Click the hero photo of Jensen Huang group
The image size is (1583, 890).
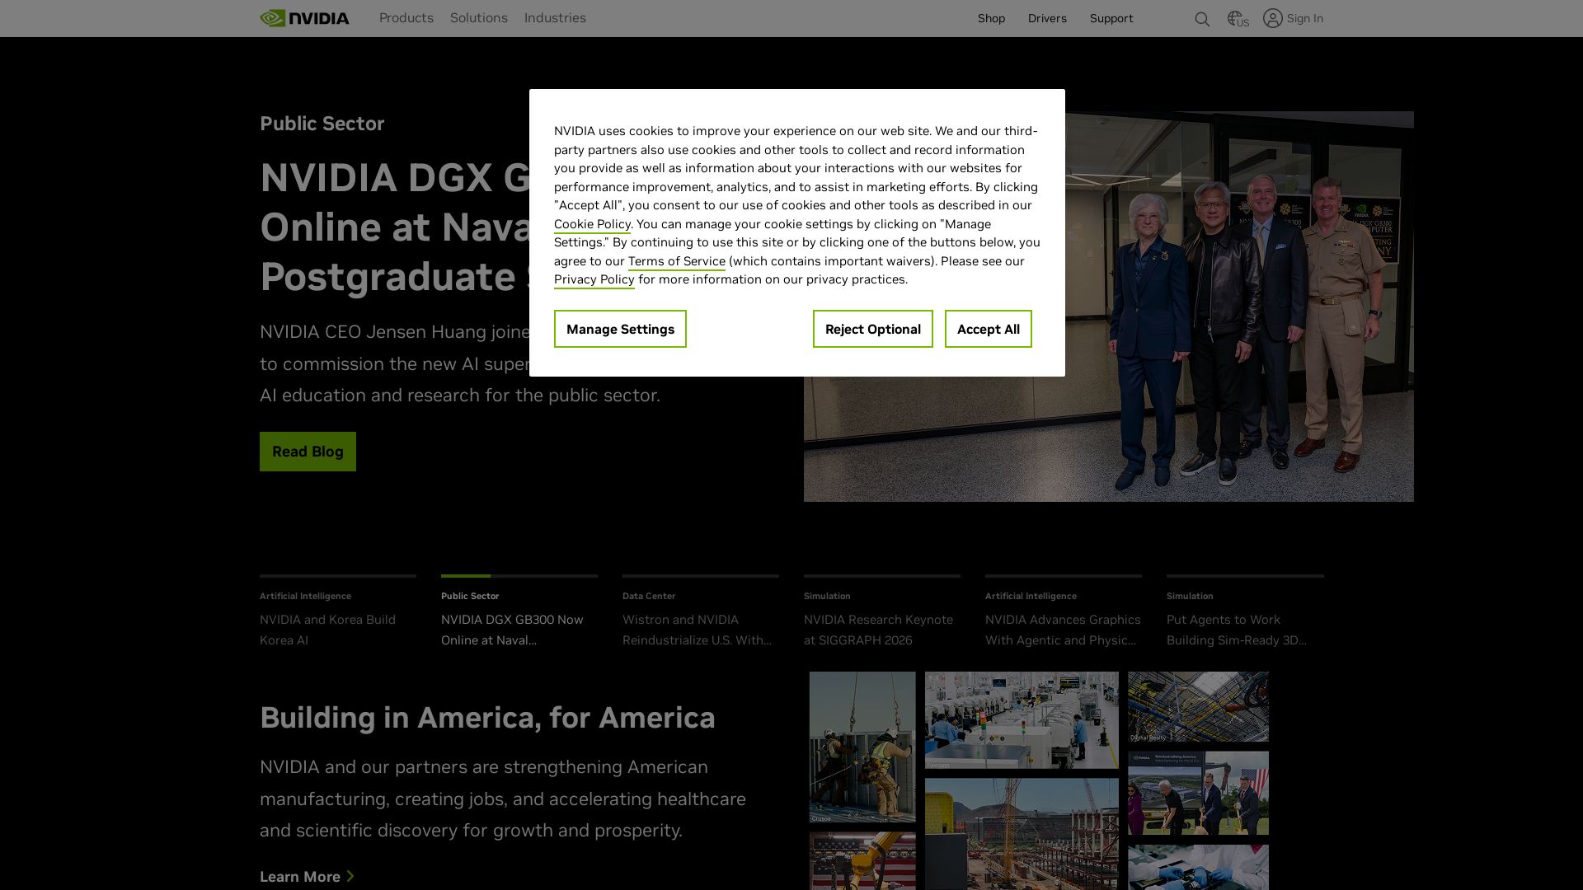(x=1109, y=307)
